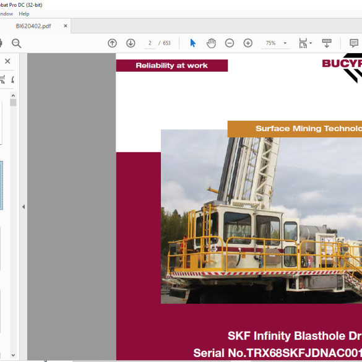
Task: Go to next page with down arrow
Action: point(131,43)
